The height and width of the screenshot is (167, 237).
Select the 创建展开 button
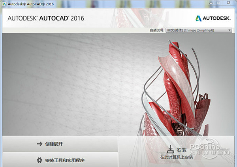pyautogui.click(x=60, y=144)
